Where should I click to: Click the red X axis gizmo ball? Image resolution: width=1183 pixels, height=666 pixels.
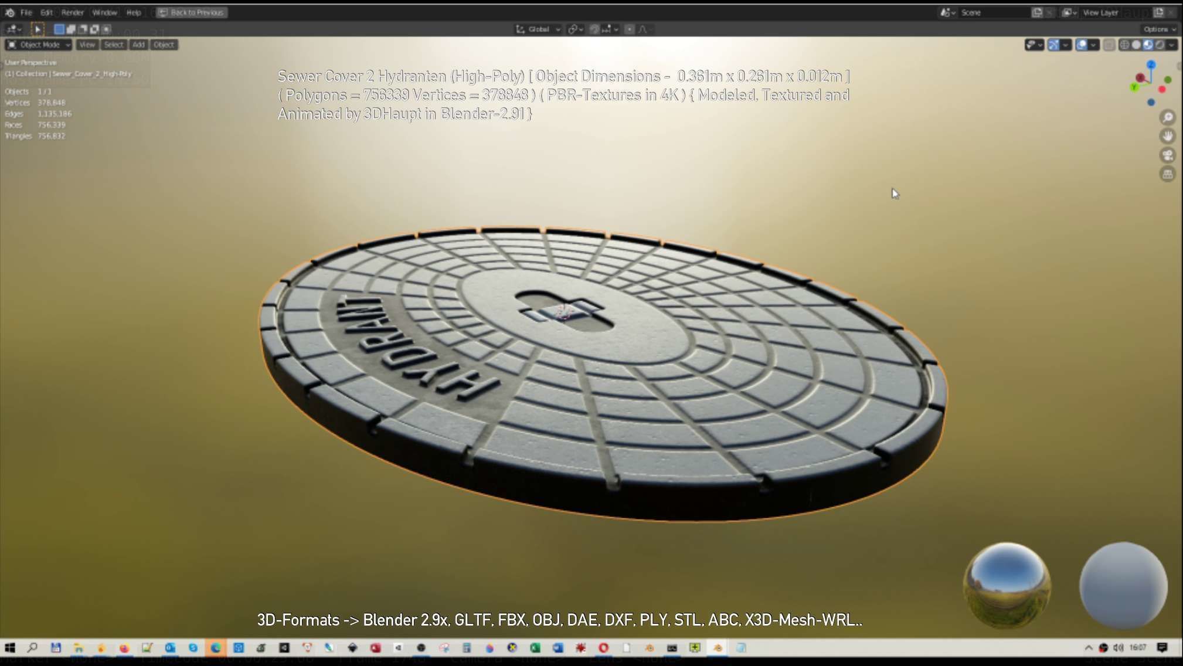point(1140,78)
